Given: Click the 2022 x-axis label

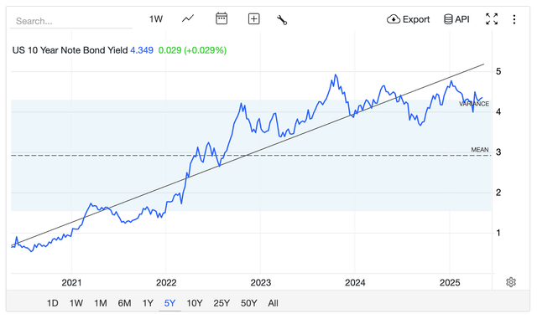Looking at the screenshot, I should (x=166, y=283).
